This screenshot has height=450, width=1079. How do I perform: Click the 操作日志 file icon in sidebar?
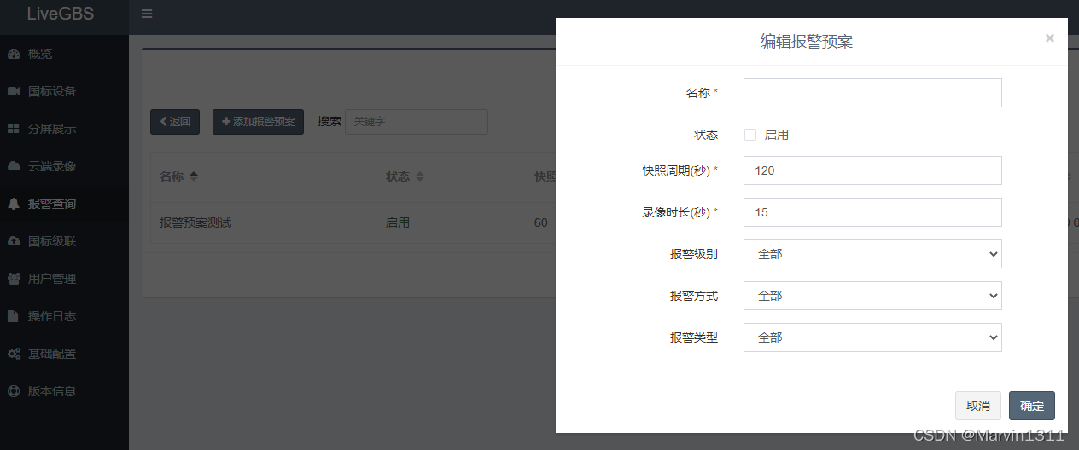14,316
